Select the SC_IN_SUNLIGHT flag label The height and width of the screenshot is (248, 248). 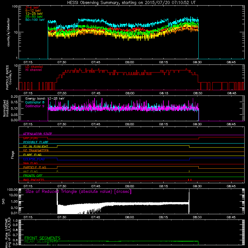coord(36,146)
